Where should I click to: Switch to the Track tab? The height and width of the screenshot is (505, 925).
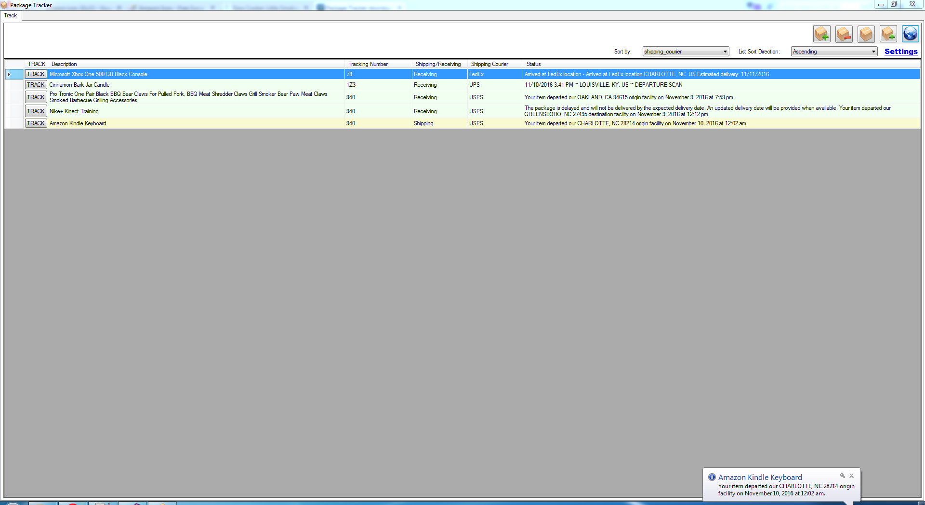pos(11,15)
